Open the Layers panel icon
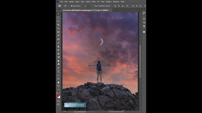202x113 pixels. [x=144, y=32]
